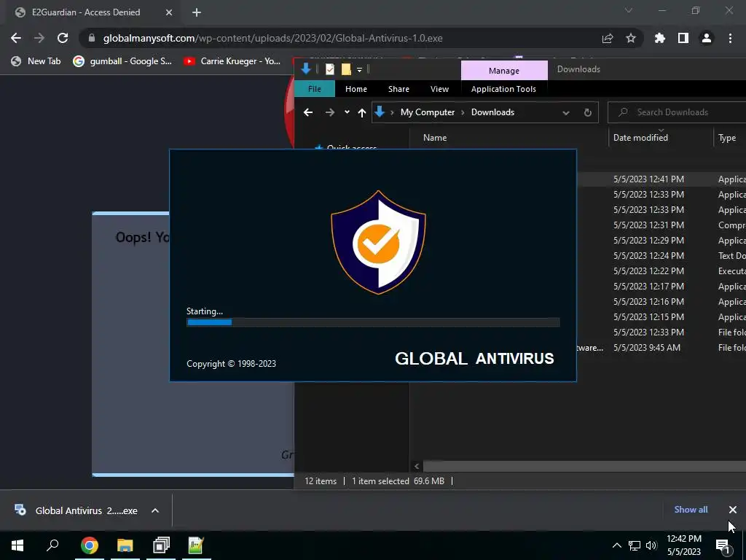Click the Global Antivirus starting progress bar
This screenshot has height=560, width=746.
click(373, 322)
